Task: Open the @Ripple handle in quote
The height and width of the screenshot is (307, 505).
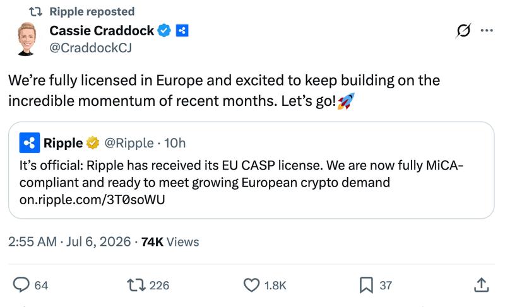Action: (x=129, y=143)
